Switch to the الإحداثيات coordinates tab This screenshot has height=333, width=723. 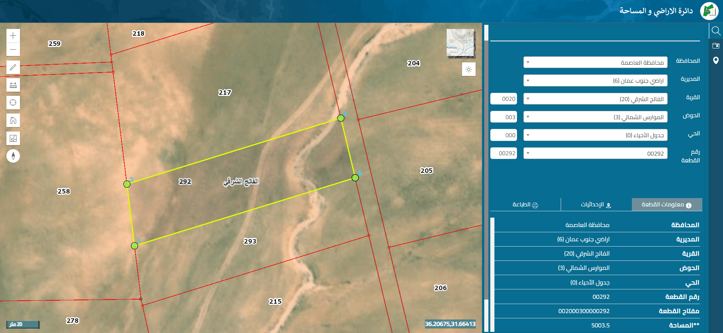(596, 204)
